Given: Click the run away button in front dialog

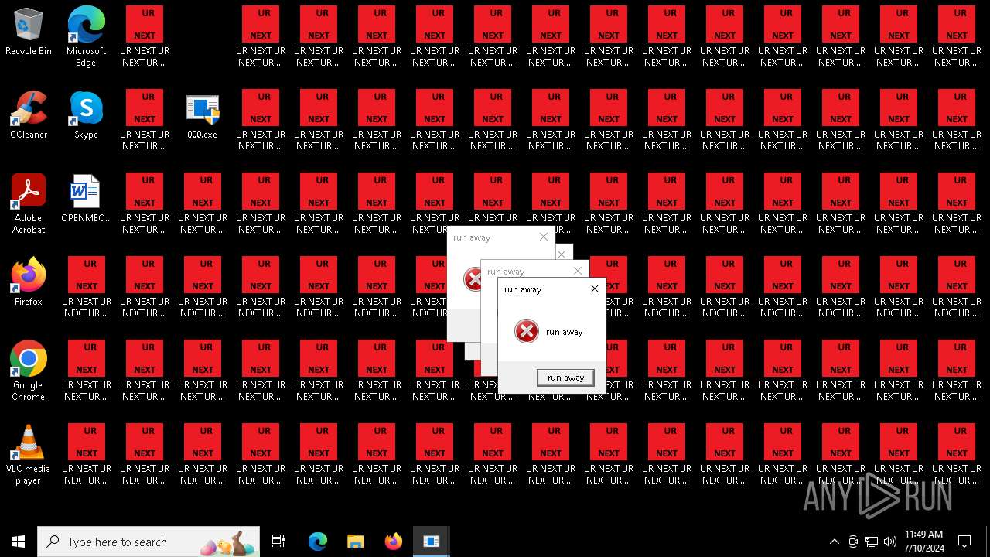Looking at the screenshot, I should click(x=565, y=378).
